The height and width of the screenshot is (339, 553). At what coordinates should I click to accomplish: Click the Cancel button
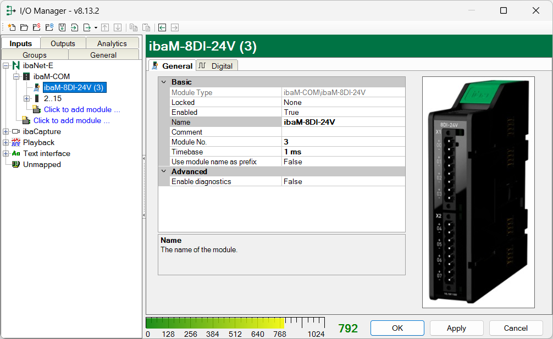click(516, 328)
